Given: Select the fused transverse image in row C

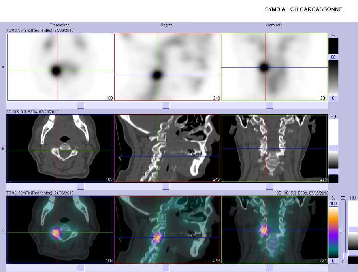Looking at the screenshot, I should [x=60, y=230].
